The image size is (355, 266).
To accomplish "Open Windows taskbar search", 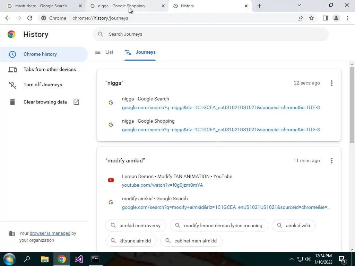I will 27,259.
